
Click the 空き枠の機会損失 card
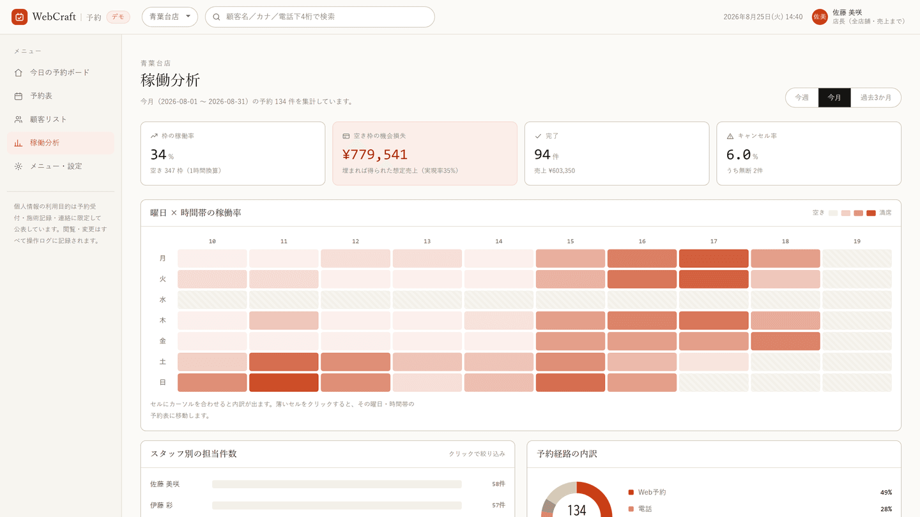[x=425, y=153]
